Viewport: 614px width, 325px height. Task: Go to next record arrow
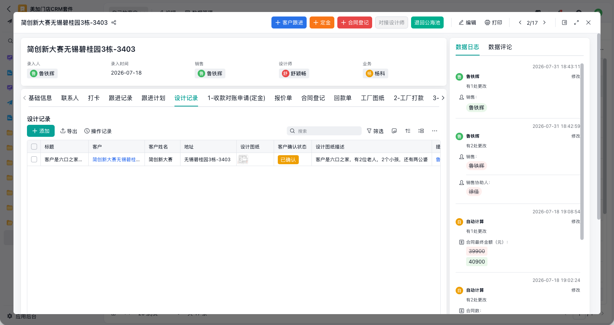[x=544, y=22]
